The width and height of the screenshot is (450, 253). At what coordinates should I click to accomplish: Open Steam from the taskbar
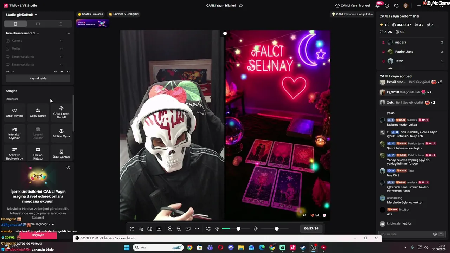point(303,247)
